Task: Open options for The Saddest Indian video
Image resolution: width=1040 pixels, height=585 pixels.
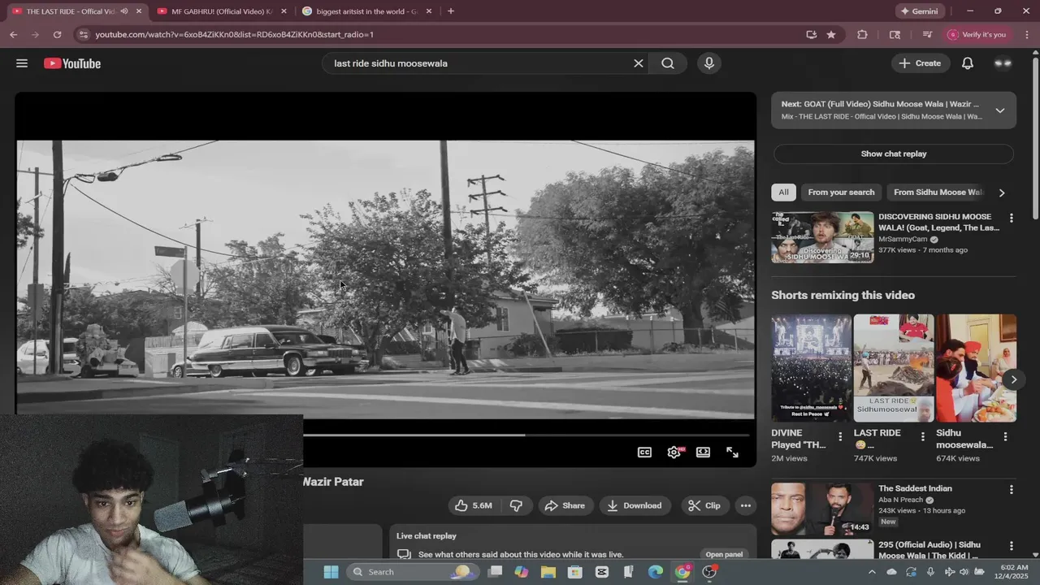Action: pos(1012,489)
